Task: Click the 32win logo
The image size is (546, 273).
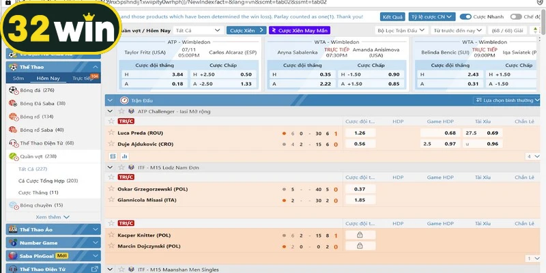Action: [x=61, y=29]
